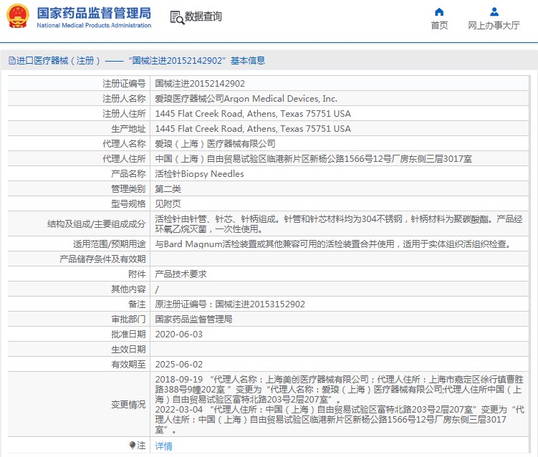Screen dimensions: 538x457
Task: Click the 爱琅（上海）医疗器械有限公司 agent name
Action: point(215,144)
